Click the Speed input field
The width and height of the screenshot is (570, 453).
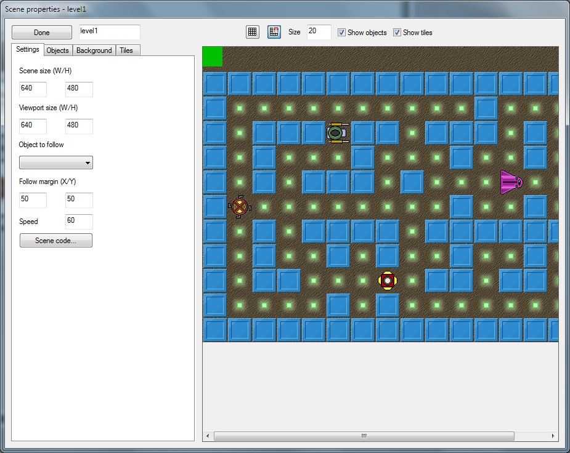[79, 222]
